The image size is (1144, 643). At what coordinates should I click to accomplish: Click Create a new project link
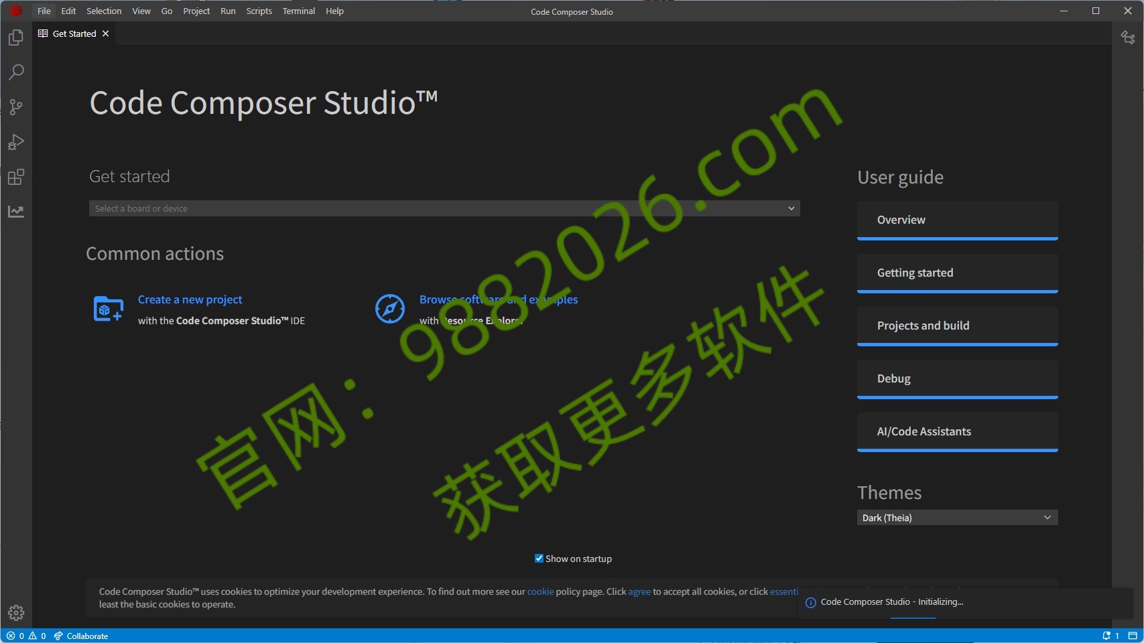click(190, 299)
